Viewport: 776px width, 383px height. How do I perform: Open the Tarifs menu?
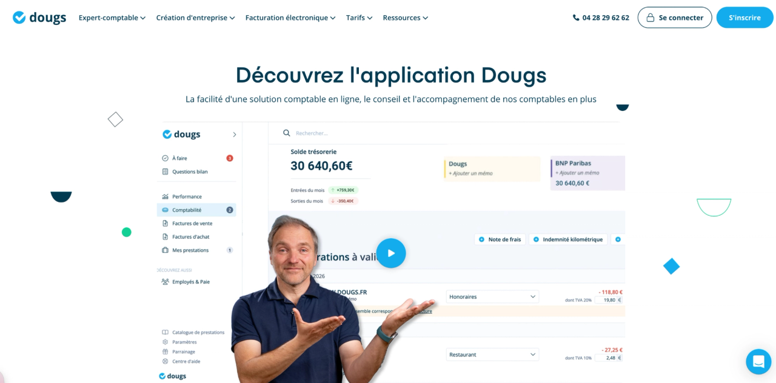point(360,18)
